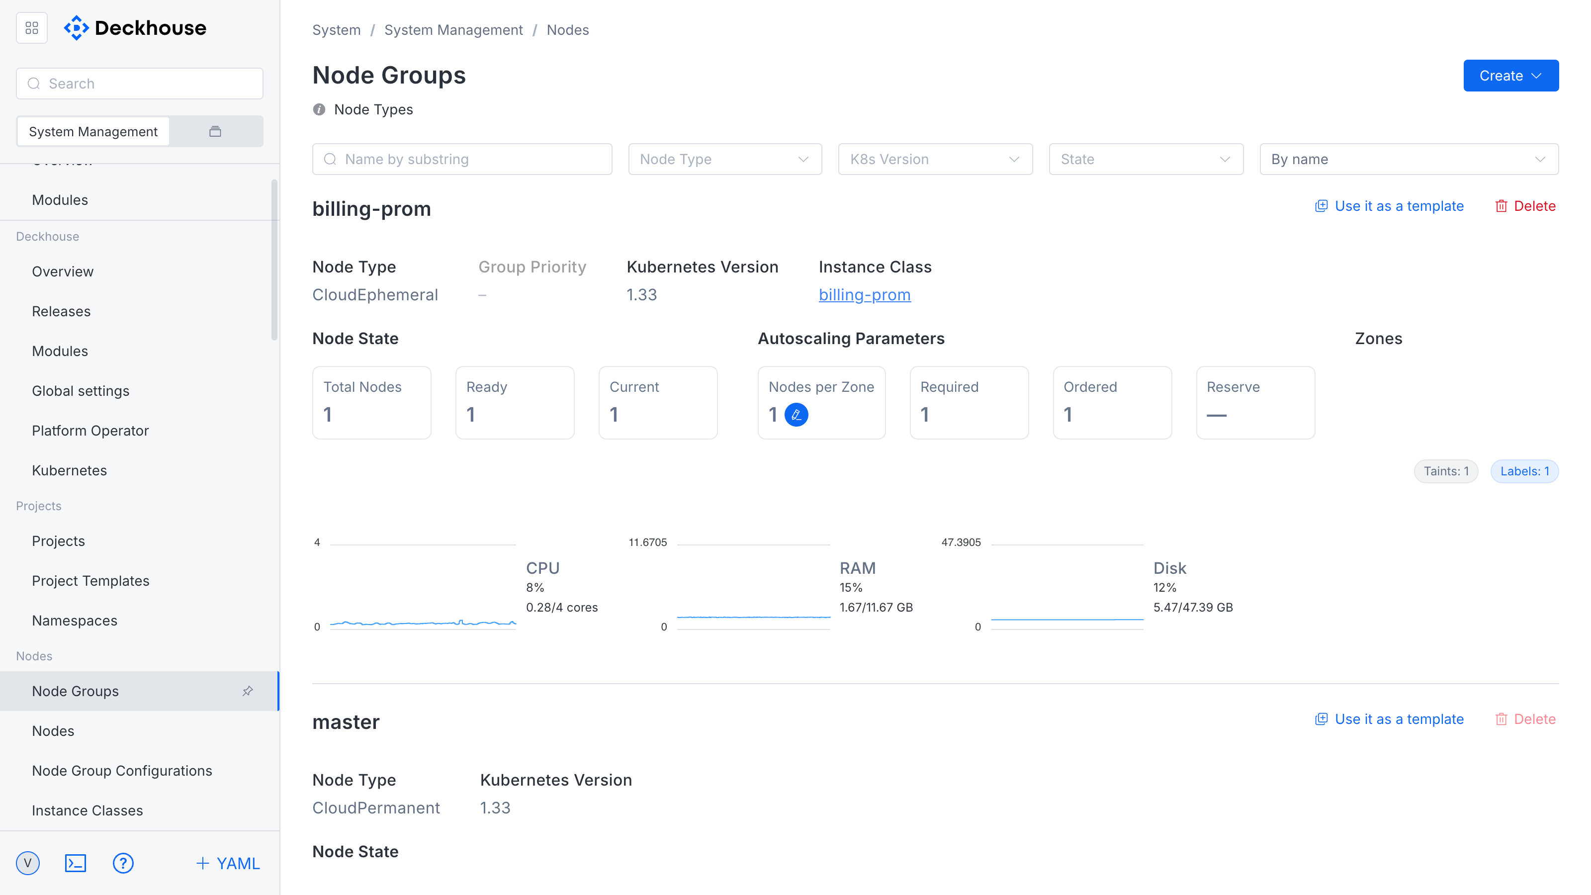
Task: Click the Current nodes card
Action: tap(658, 403)
